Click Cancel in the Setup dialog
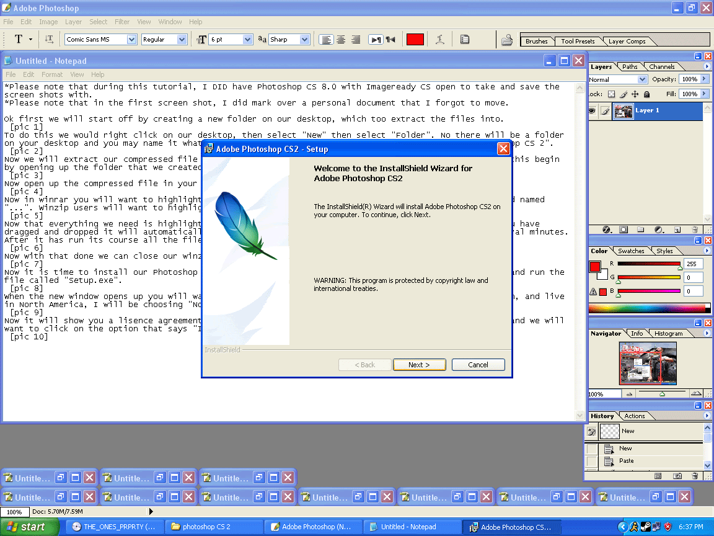The image size is (714, 536). coord(478,365)
